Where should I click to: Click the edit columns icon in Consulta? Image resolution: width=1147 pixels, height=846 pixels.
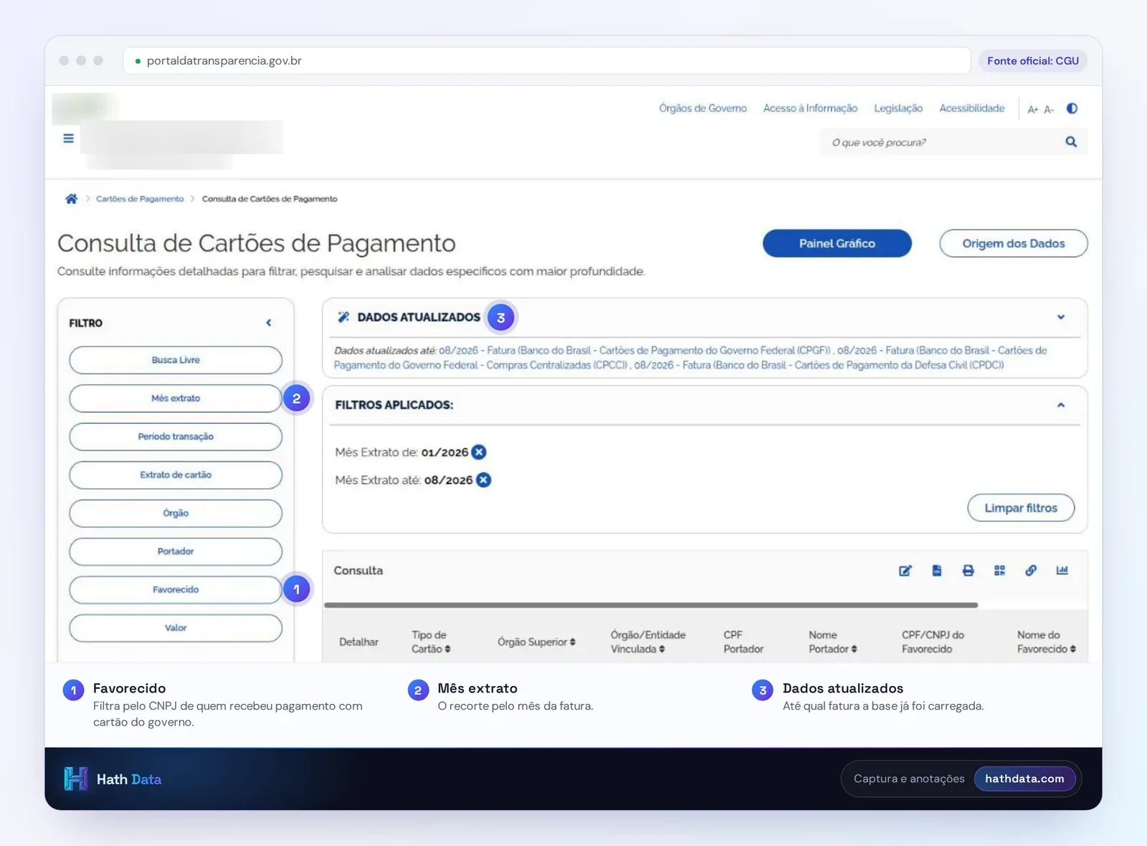click(x=905, y=571)
